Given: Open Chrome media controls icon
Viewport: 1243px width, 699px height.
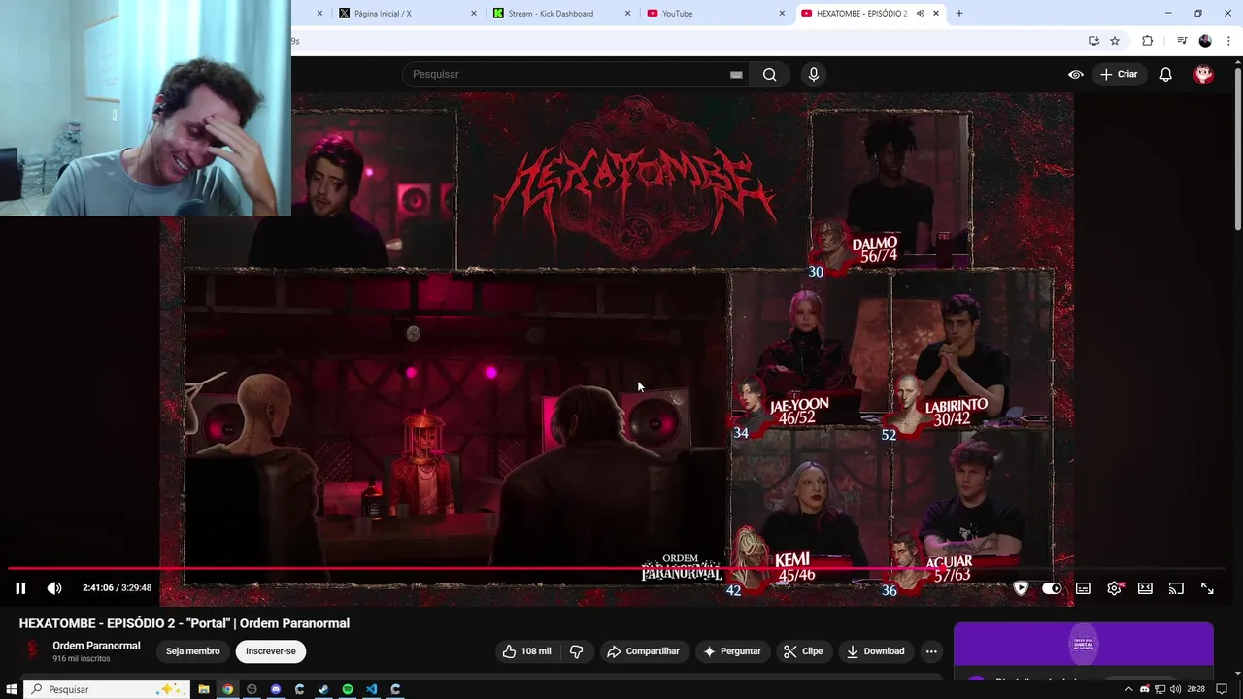Looking at the screenshot, I should click(x=1182, y=41).
